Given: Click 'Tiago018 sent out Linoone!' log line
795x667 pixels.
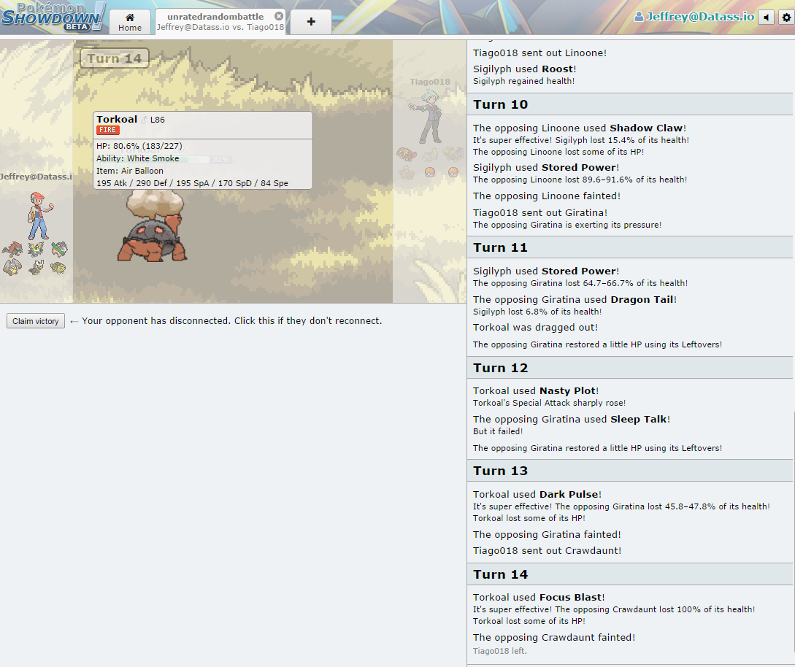Looking at the screenshot, I should click(539, 53).
